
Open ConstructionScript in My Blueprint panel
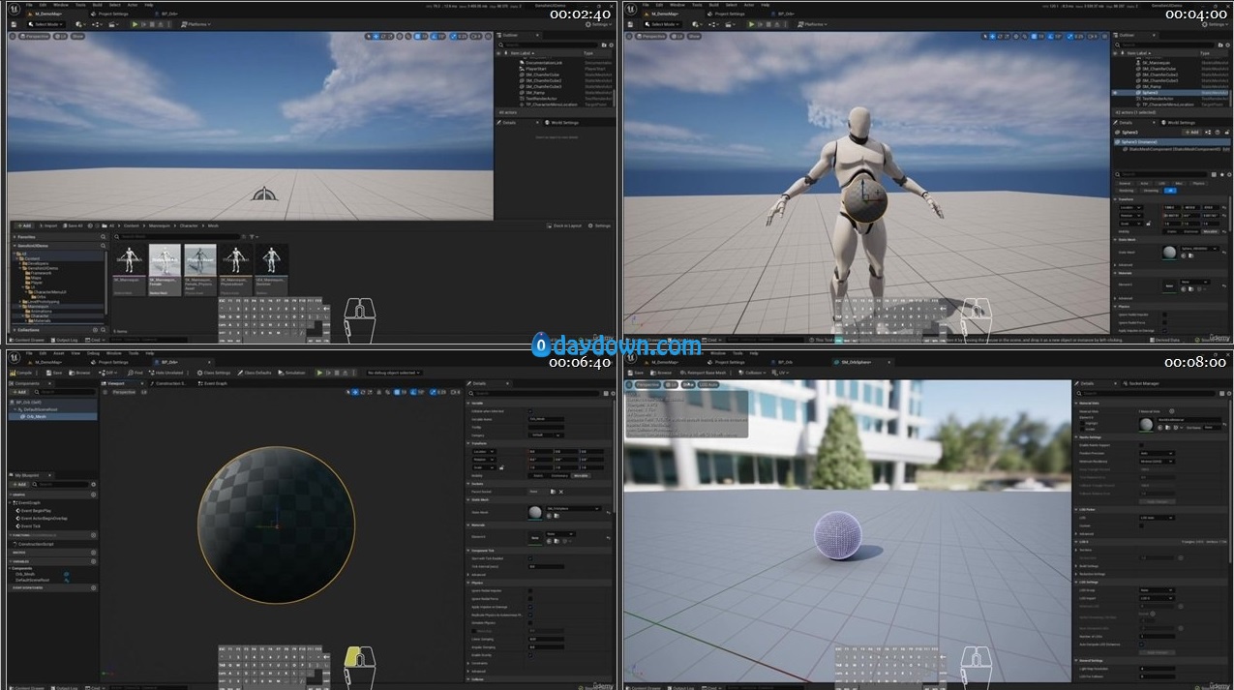point(35,544)
